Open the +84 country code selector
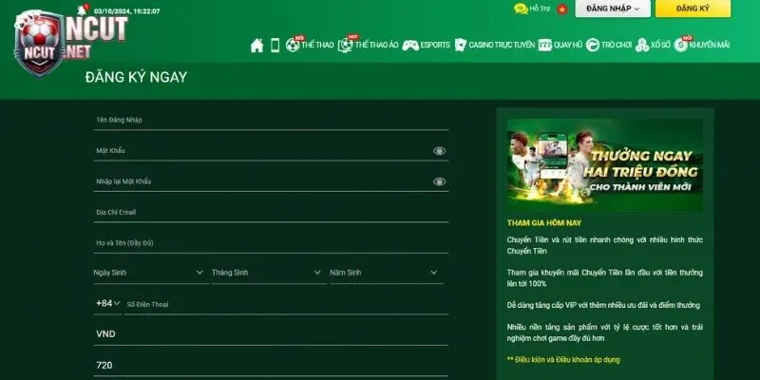This screenshot has height=380, width=760. (107, 304)
